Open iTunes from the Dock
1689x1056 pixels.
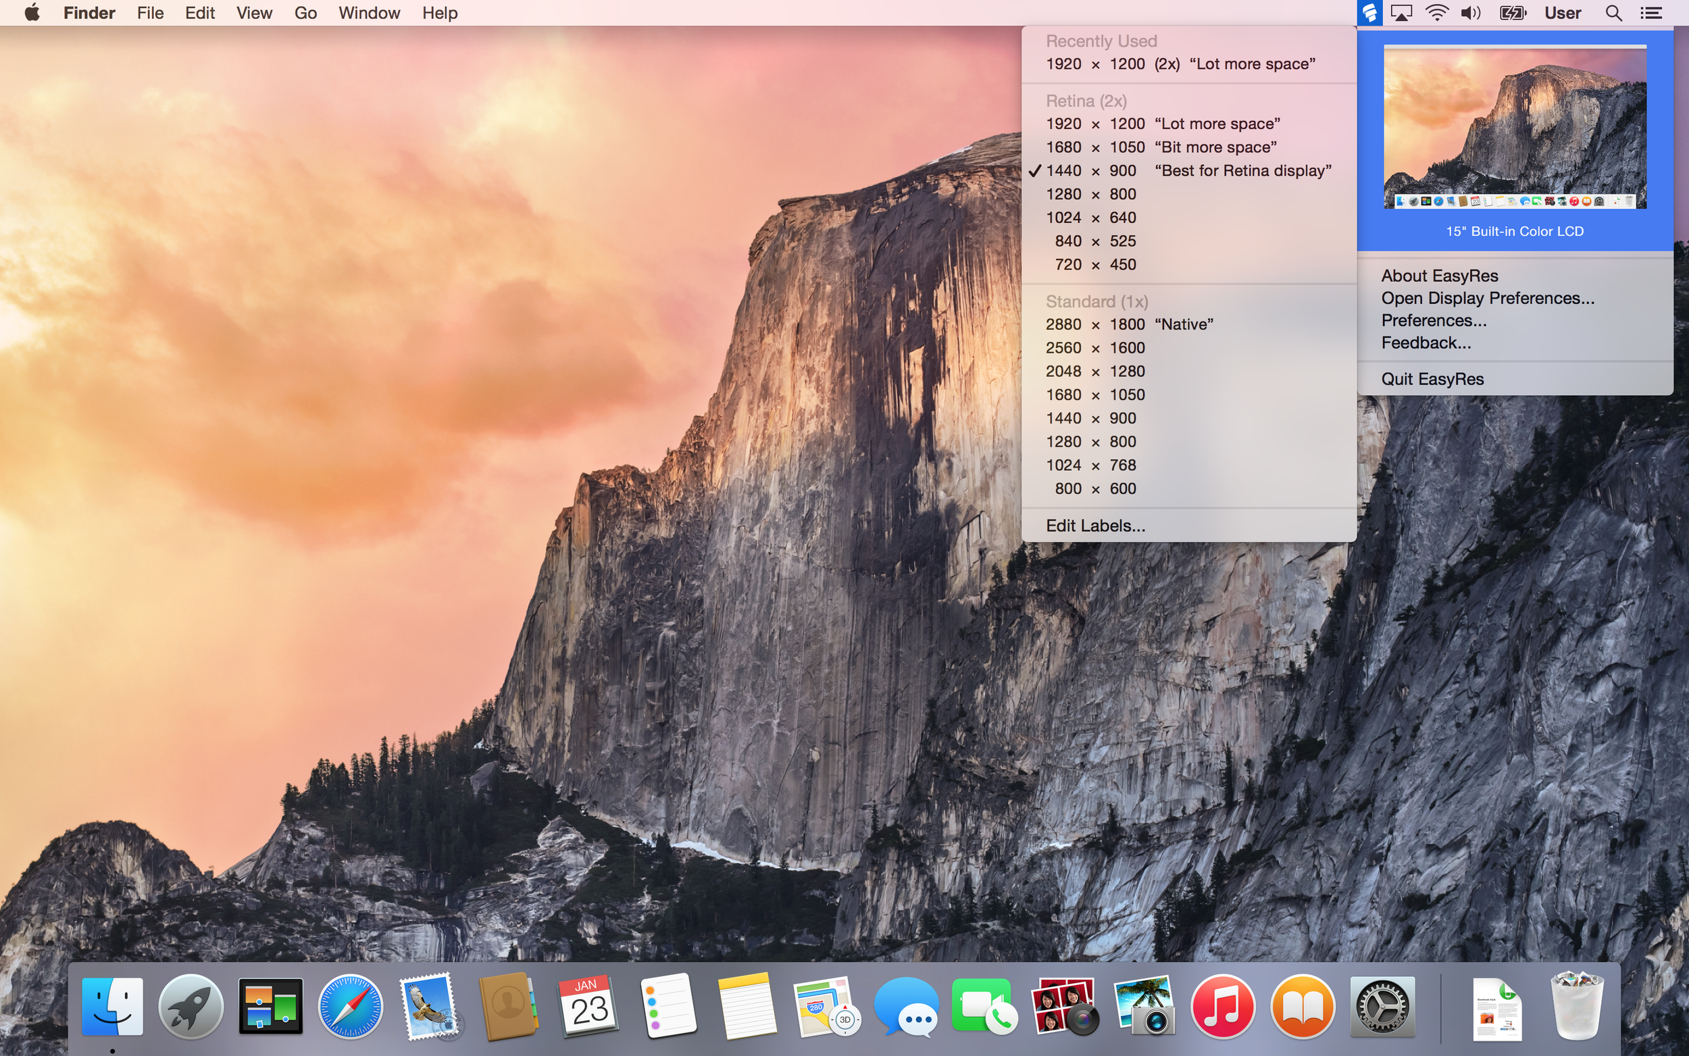click(1223, 1007)
